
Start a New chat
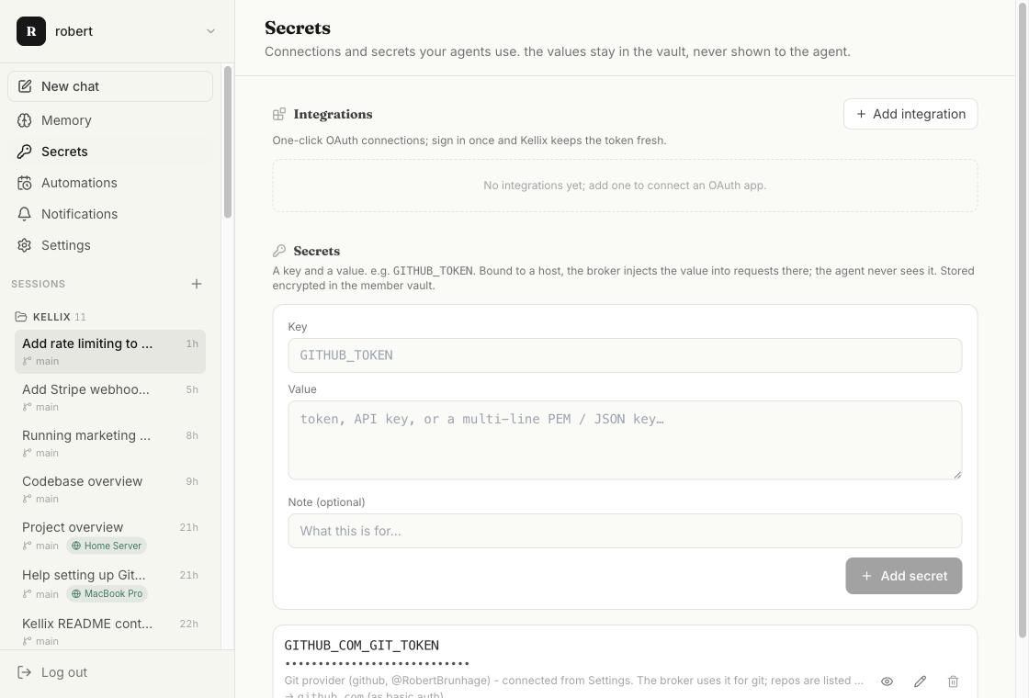[110, 86]
